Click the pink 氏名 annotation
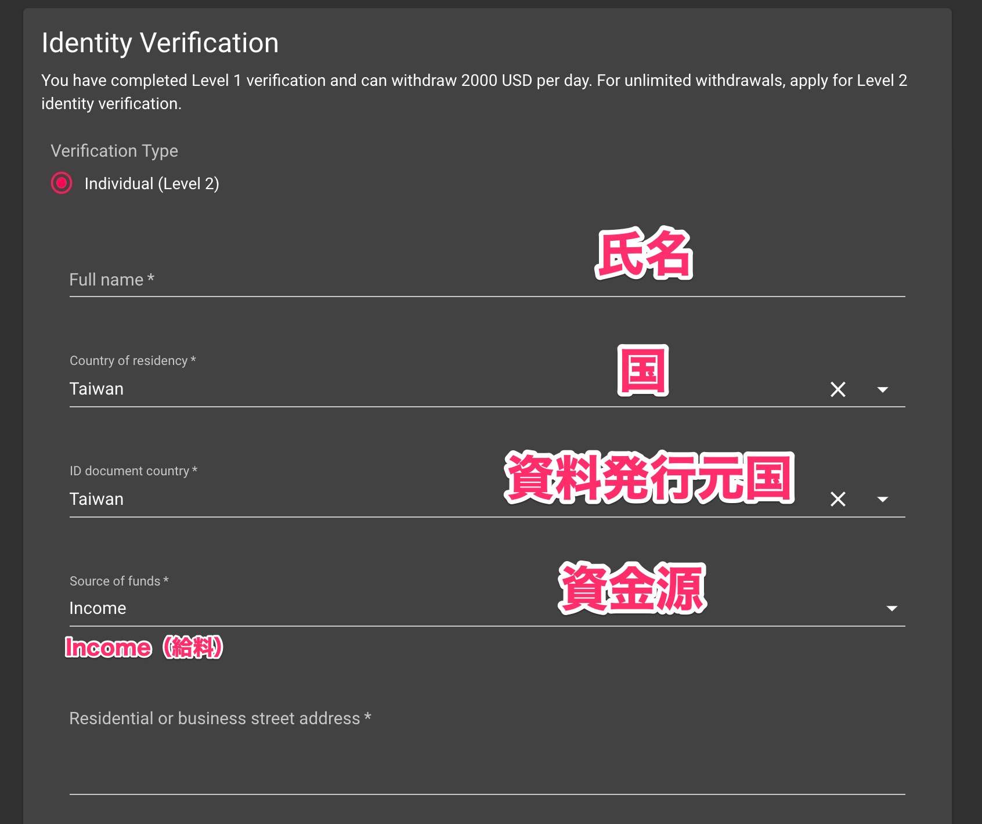The width and height of the screenshot is (982, 824). click(644, 254)
